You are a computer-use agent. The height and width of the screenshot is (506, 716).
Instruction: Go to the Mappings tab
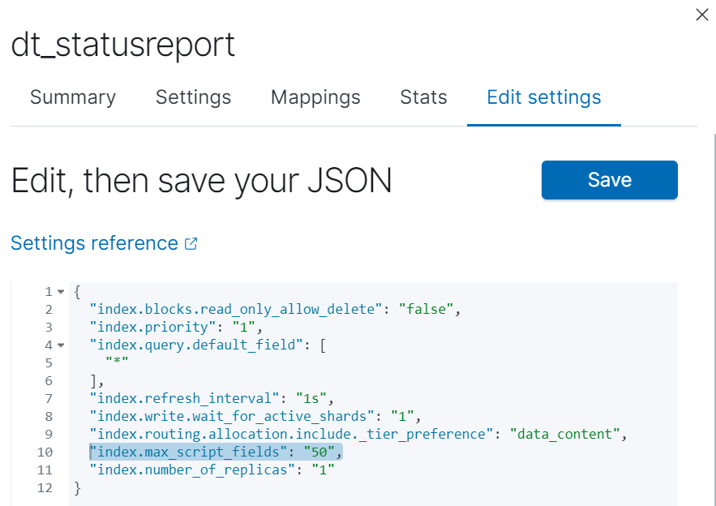315,98
